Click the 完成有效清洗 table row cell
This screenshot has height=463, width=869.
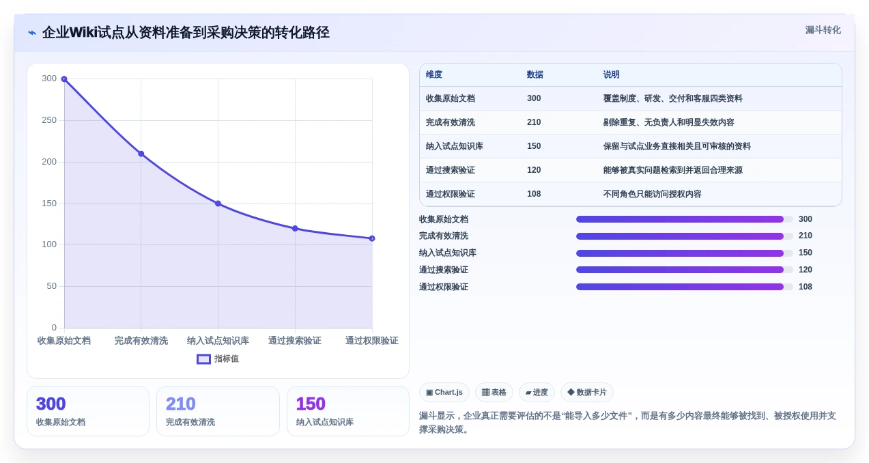click(x=451, y=122)
